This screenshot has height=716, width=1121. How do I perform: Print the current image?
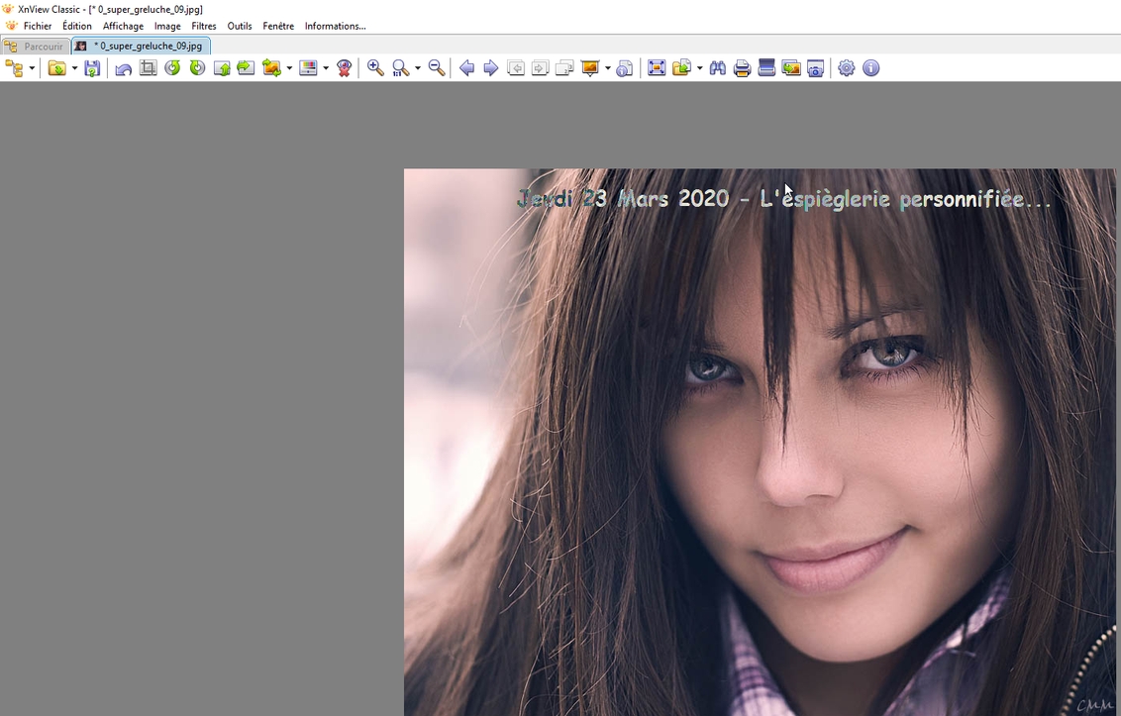pos(742,67)
